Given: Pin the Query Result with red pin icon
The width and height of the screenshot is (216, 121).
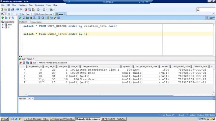Looking at the screenshot, I should (x=21, y=63).
